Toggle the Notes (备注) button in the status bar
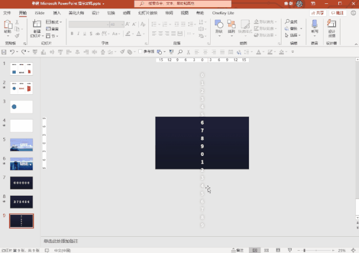 coord(238,250)
